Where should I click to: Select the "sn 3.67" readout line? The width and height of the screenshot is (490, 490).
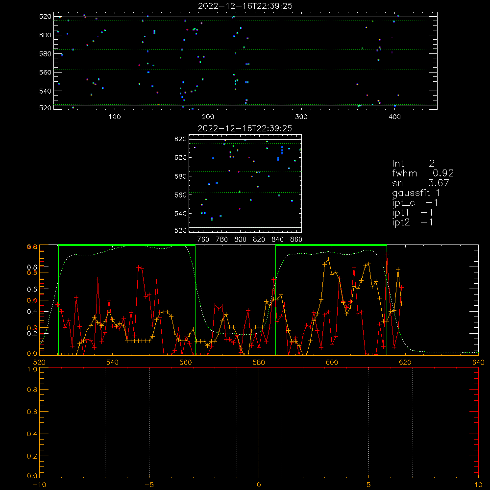[420, 183]
